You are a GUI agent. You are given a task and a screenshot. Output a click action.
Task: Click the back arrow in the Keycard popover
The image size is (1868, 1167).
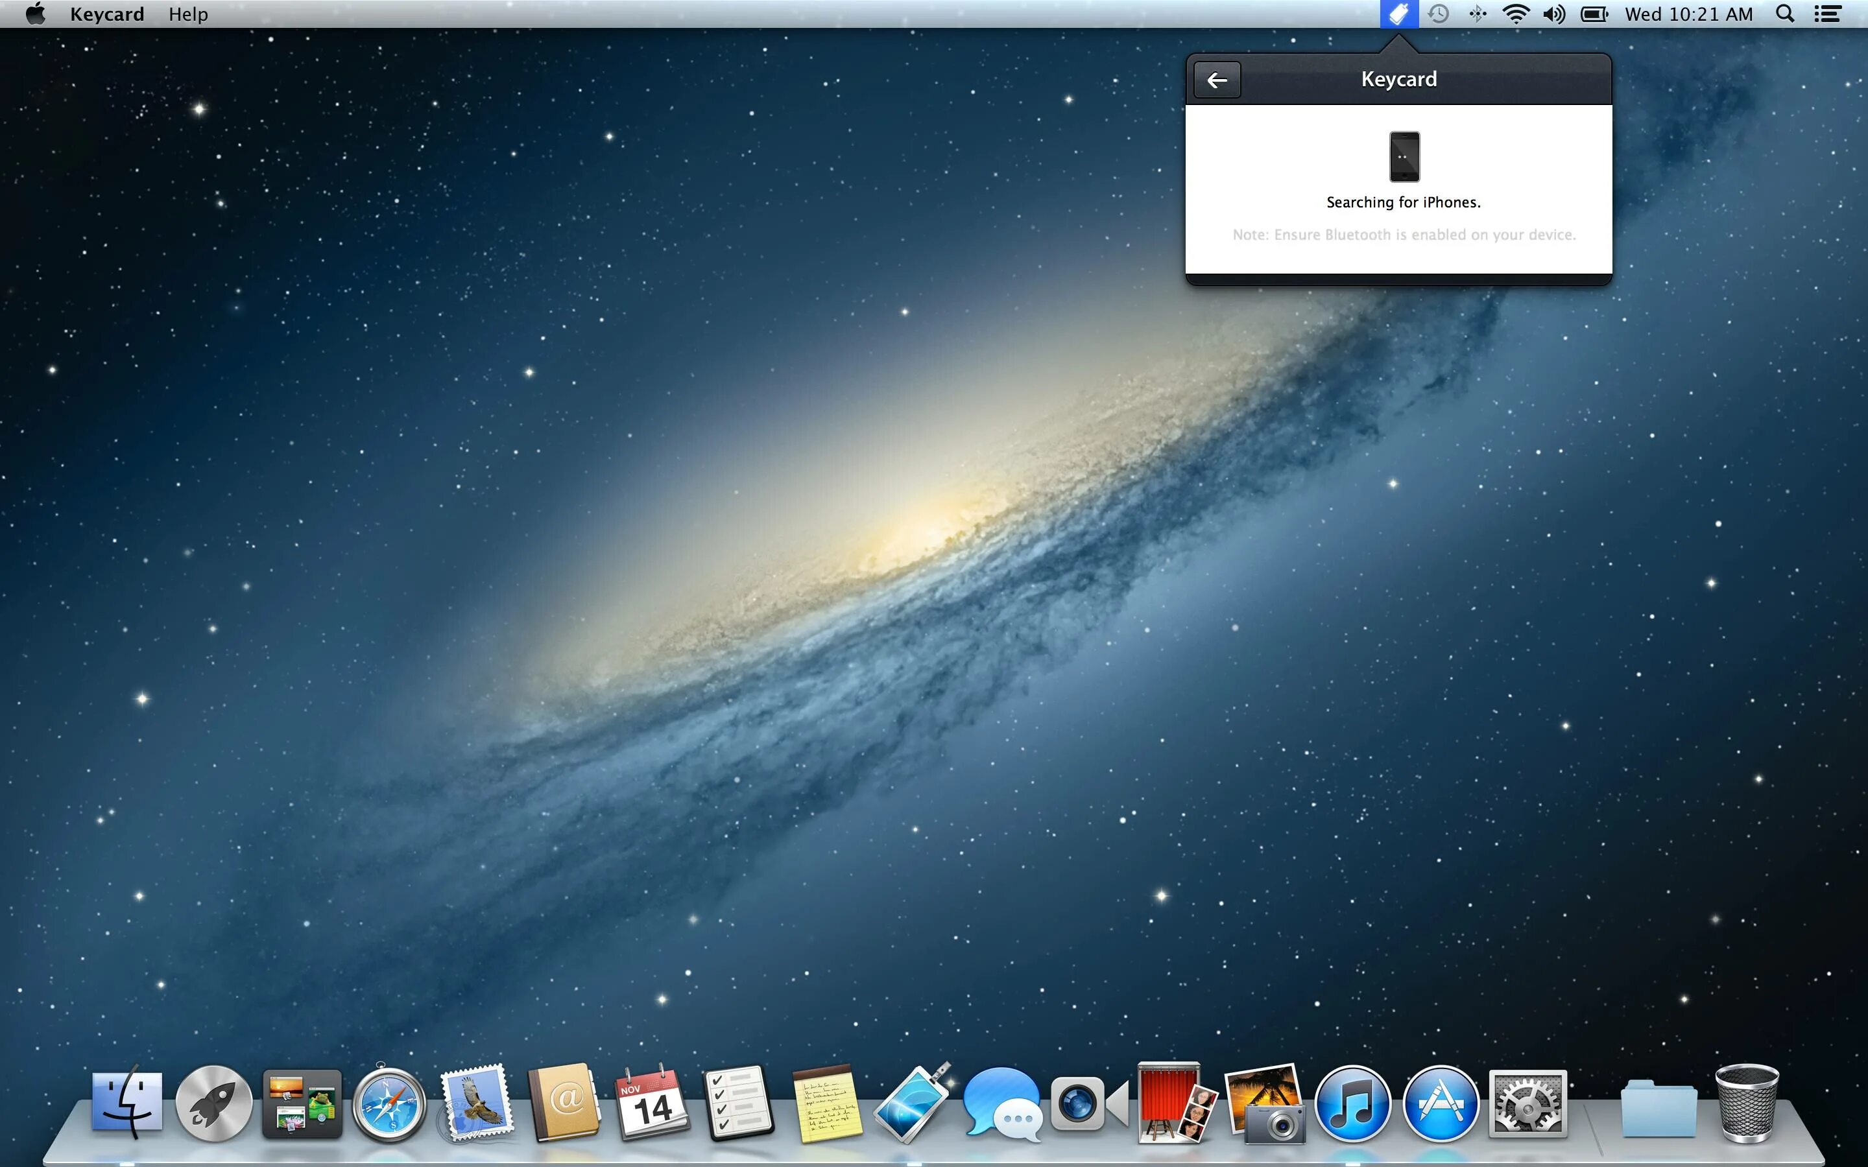[x=1217, y=80]
